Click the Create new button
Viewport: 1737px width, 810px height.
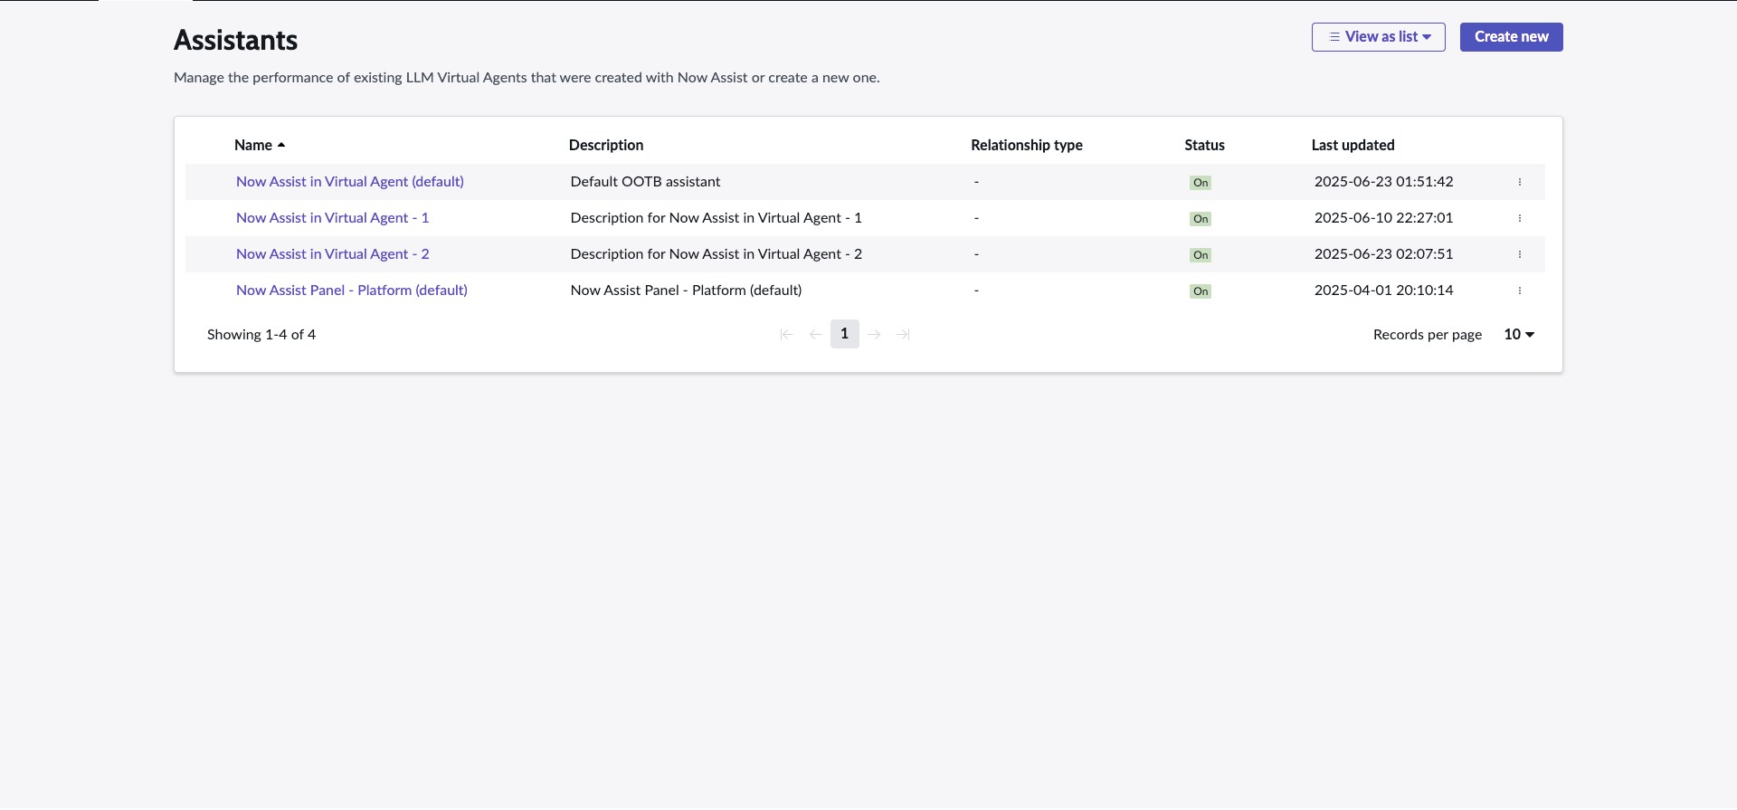point(1511,37)
